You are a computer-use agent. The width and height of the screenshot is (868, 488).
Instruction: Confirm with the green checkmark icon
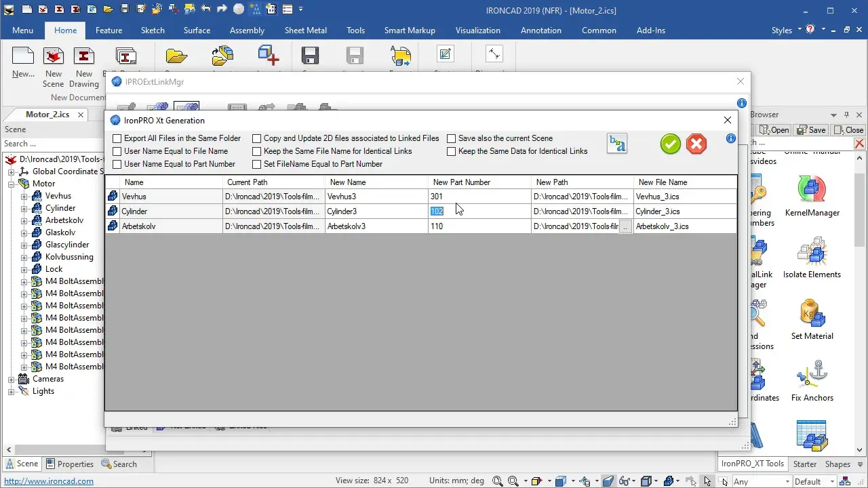(670, 144)
